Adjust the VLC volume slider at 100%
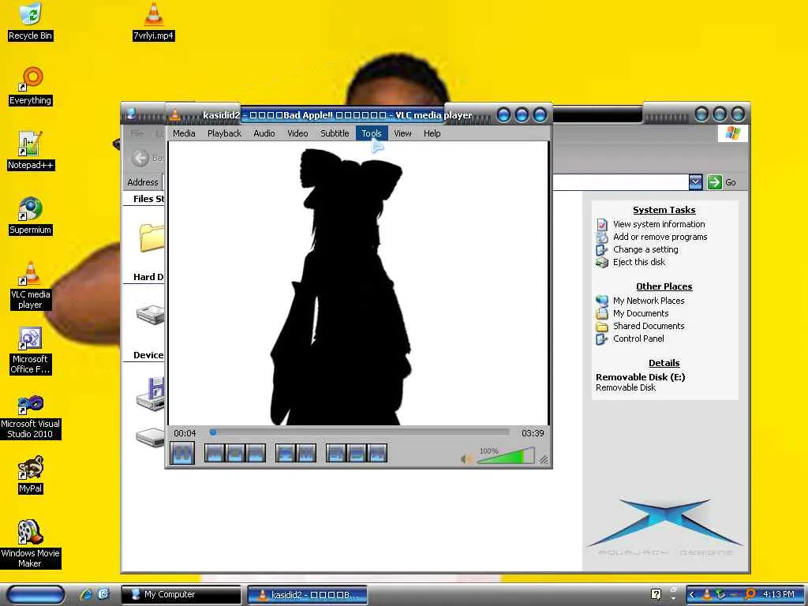808x606 pixels. (506, 457)
